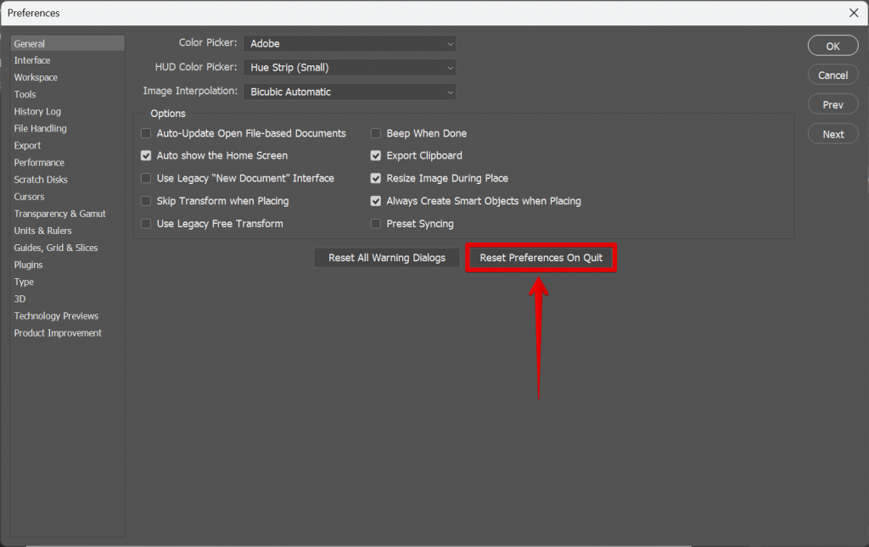Switch to the Interface preferences section
This screenshot has width=869, height=547.
click(x=32, y=60)
